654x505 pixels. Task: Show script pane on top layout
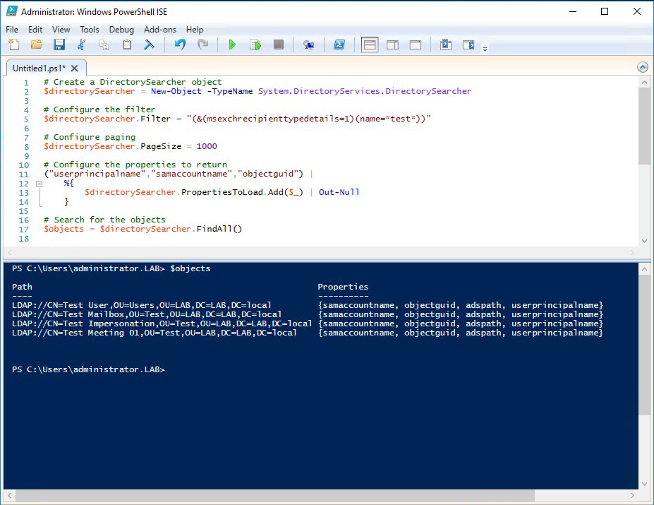tap(370, 44)
